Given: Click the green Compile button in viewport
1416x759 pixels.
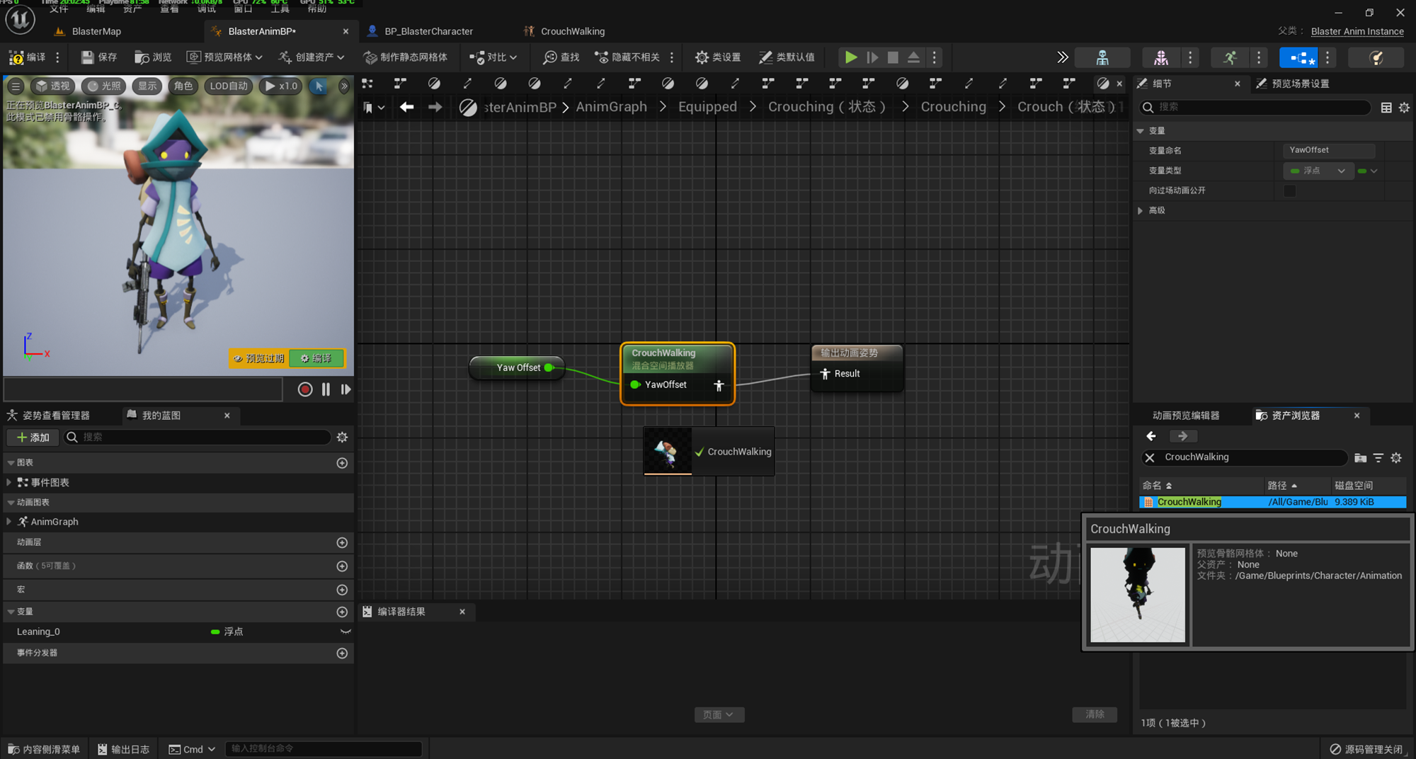Looking at the screenshot, I should (x=316, y=358).
